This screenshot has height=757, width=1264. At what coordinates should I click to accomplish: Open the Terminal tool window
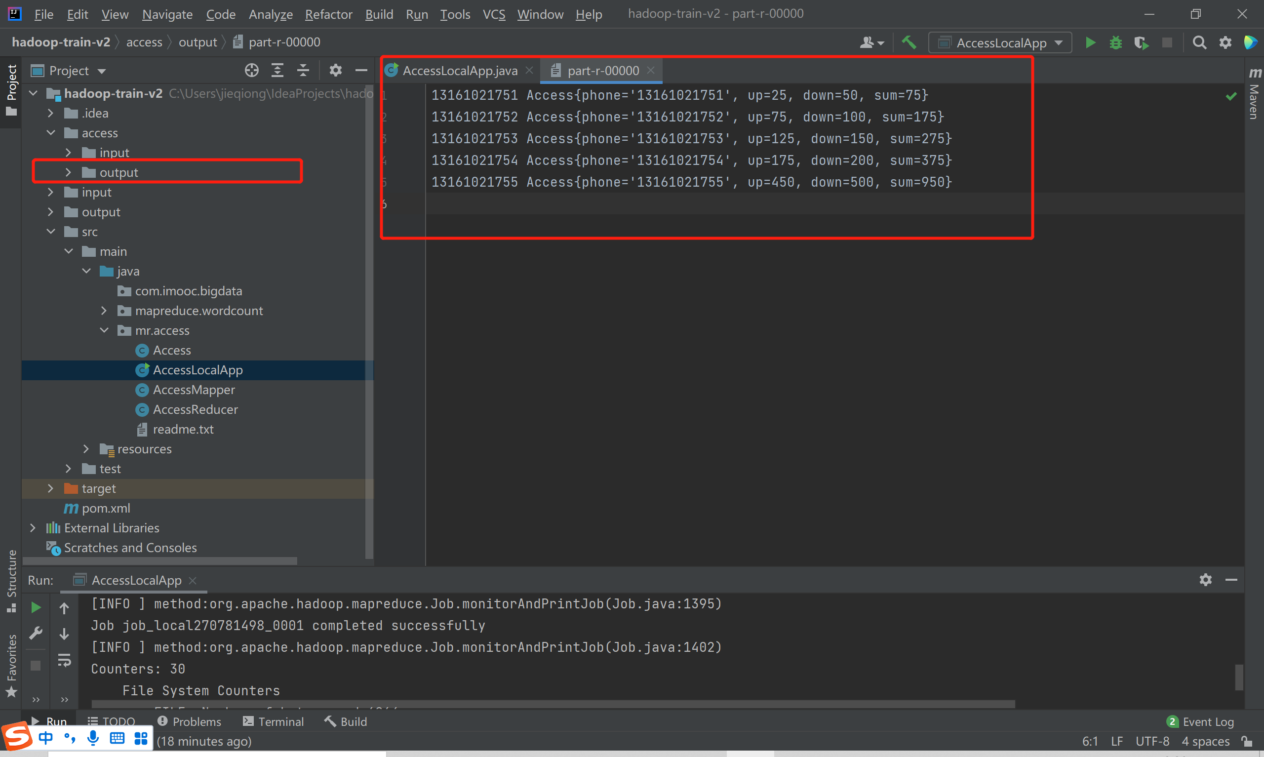[274, 721]
